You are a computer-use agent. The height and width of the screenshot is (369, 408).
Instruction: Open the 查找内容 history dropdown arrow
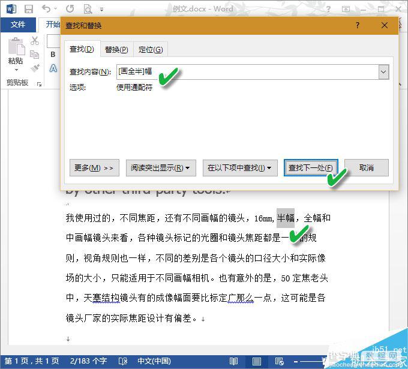pyautogui.click(x=383, y=72)
